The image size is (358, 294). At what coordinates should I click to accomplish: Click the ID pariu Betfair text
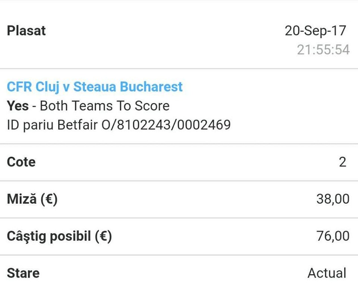52,125
